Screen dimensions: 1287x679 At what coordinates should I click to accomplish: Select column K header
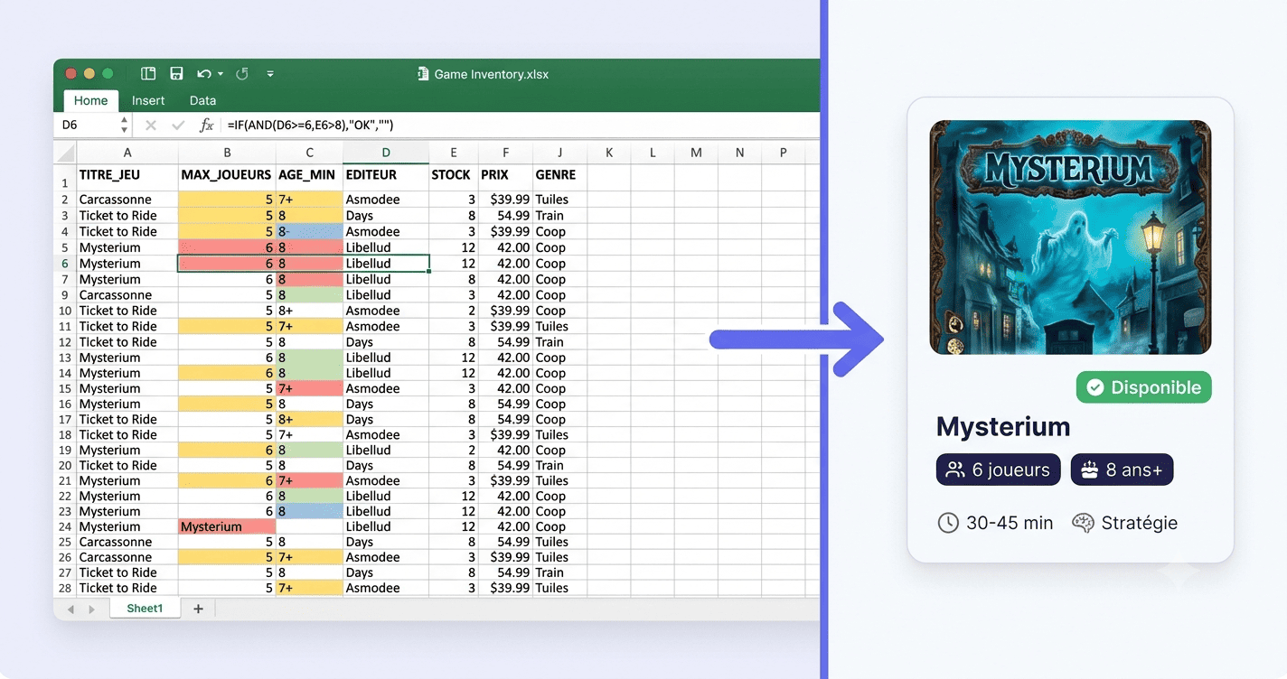pos(609,153)
